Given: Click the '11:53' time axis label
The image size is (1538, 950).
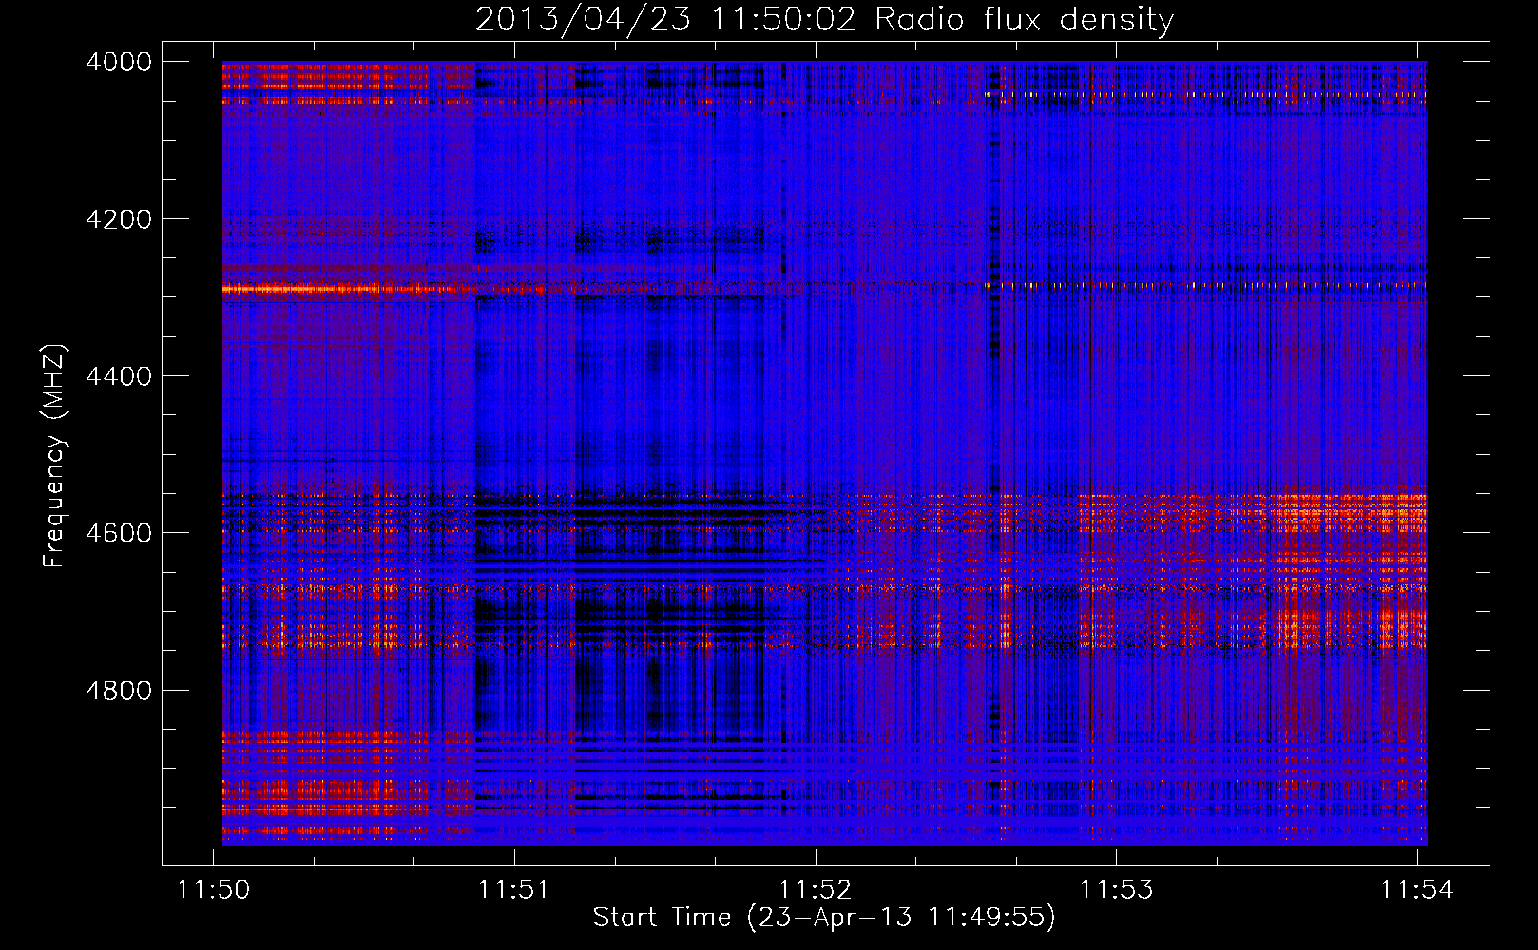Looking at the screenshot, I should 1116,890.
